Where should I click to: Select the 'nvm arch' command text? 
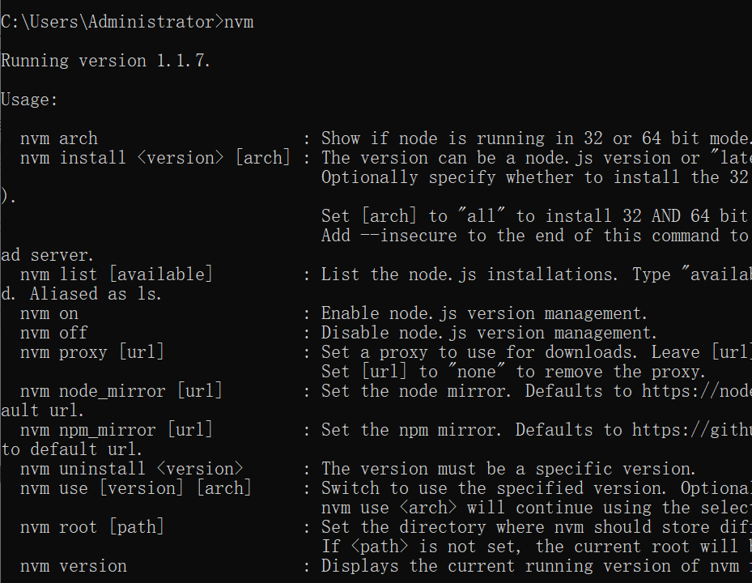tap(59, 138)
